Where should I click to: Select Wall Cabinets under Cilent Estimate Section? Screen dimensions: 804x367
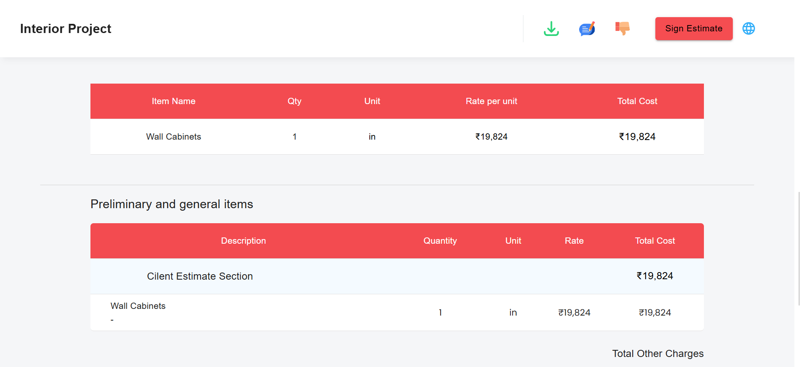click(138, 306)
